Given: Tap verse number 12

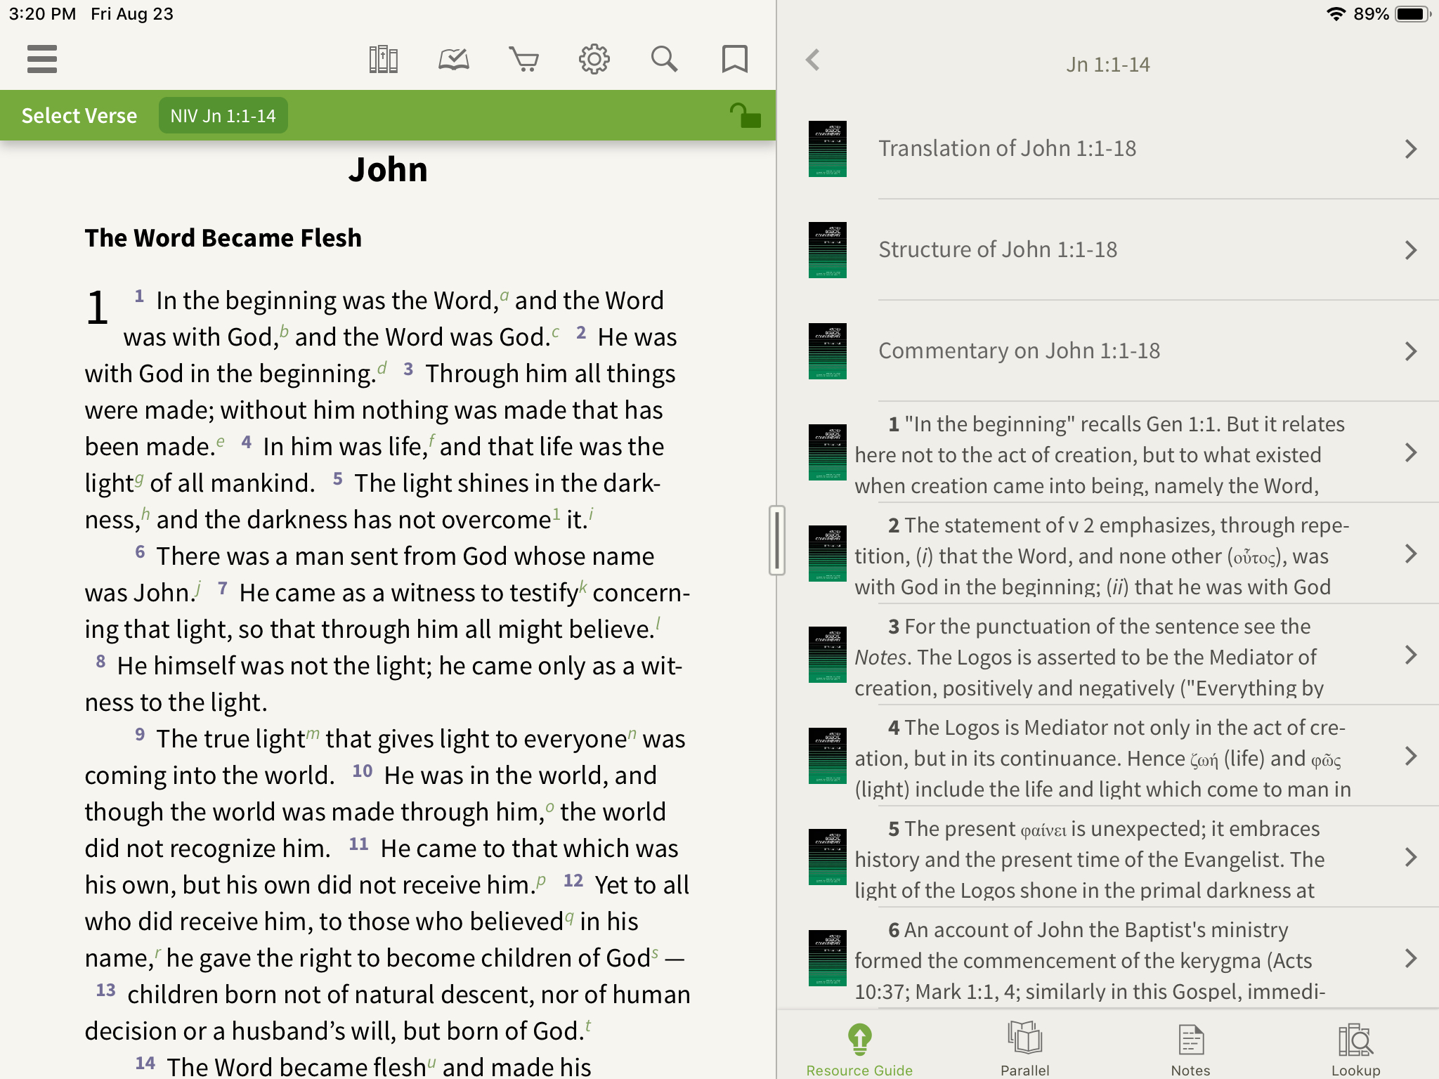Looking at the screenshot, I should tap(573, 880).
